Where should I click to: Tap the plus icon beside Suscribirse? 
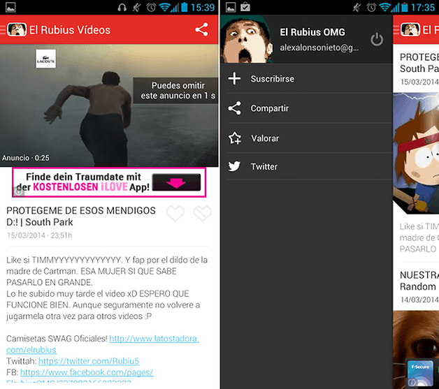pos(234,79)
